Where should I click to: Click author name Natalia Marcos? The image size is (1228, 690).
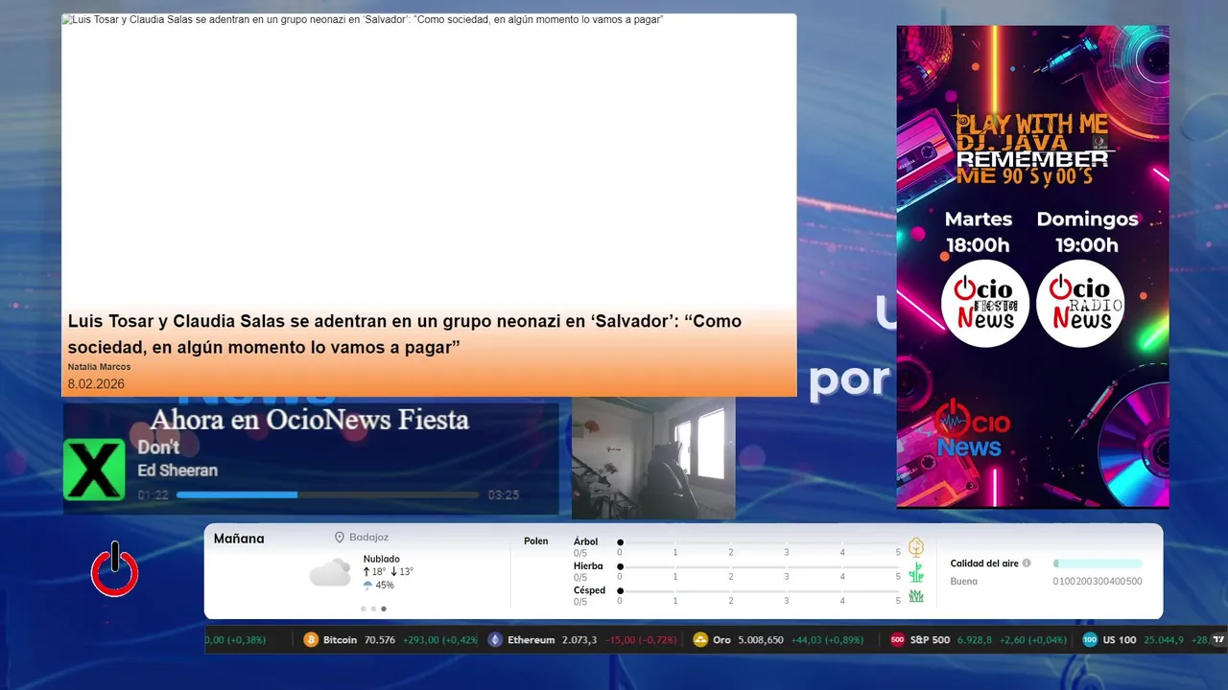click(x=99, y=367)
